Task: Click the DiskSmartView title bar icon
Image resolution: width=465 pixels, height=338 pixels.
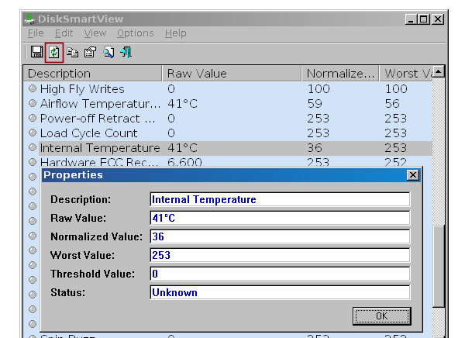Action: [29, 19]
